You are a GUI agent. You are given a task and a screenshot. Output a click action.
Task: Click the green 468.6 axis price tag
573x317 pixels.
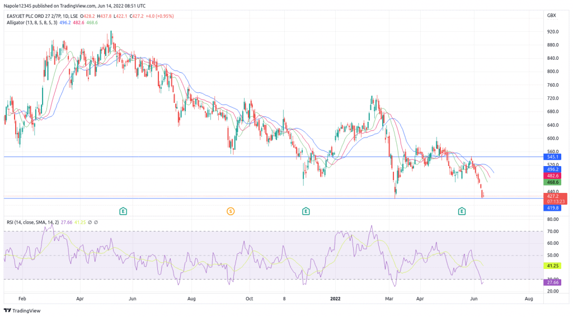pos(552,182)
